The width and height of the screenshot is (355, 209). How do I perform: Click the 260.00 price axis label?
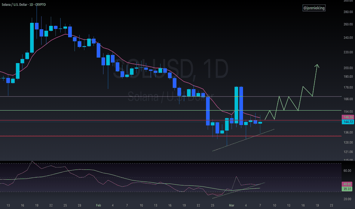[348, 24]
